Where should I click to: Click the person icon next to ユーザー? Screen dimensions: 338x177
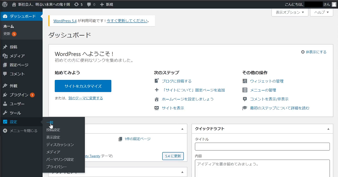coord(5,104)
